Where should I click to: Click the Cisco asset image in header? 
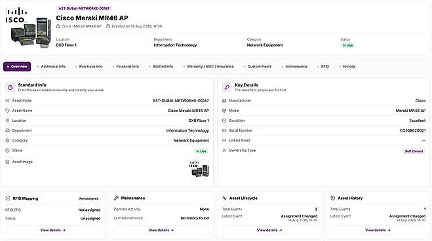[x=28, y=28]
